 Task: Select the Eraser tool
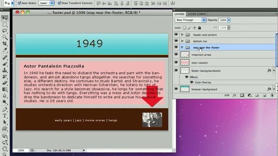click(5, 83)
